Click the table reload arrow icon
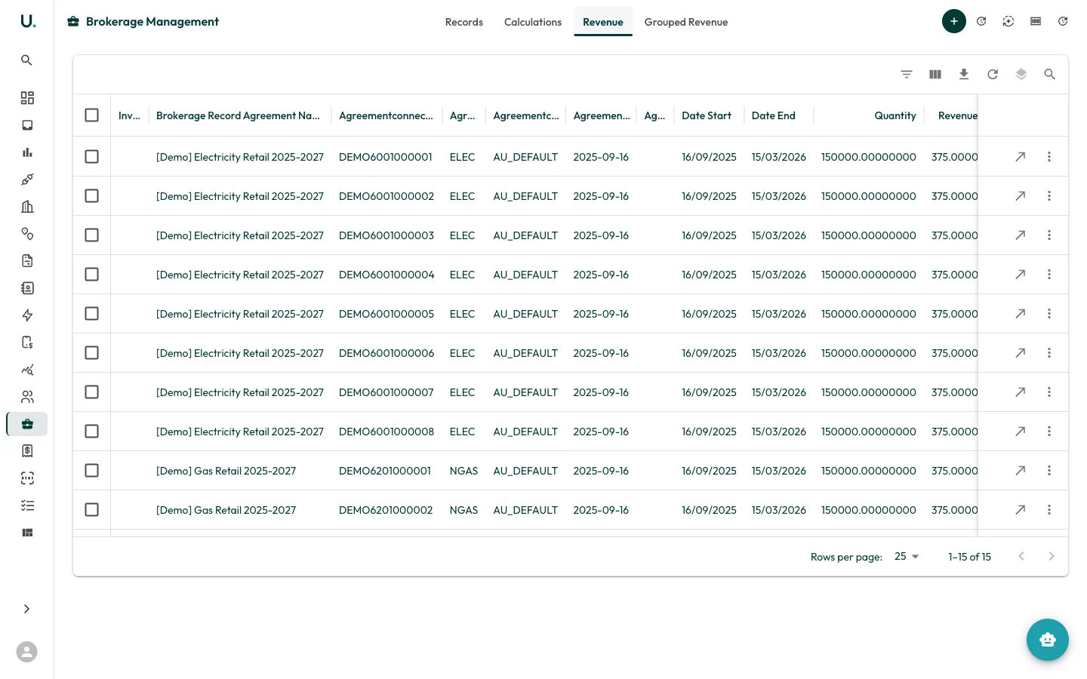This screenshot has height=679, width=1087. click(x=993, y=74)
